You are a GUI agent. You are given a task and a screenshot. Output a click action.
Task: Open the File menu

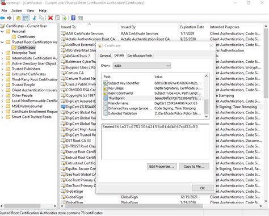tap(4, 11)
